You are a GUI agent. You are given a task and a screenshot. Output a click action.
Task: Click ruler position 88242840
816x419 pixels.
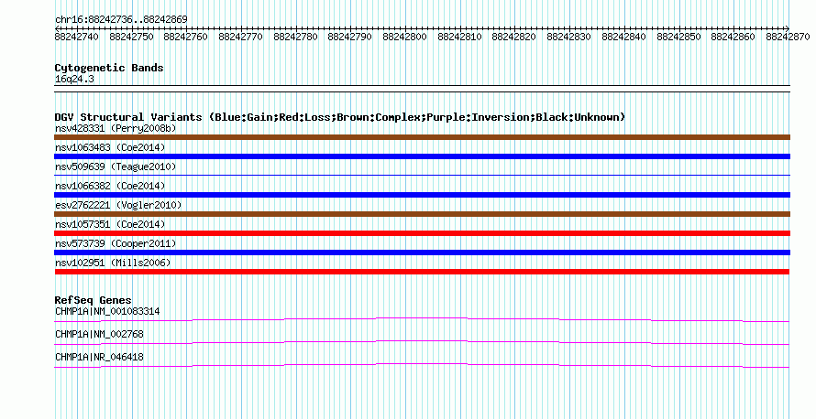[x=623, y=37]
